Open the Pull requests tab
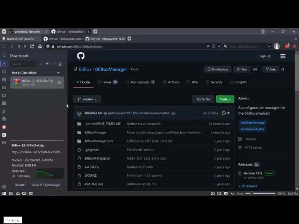299x224 pixels. point(140,82)
